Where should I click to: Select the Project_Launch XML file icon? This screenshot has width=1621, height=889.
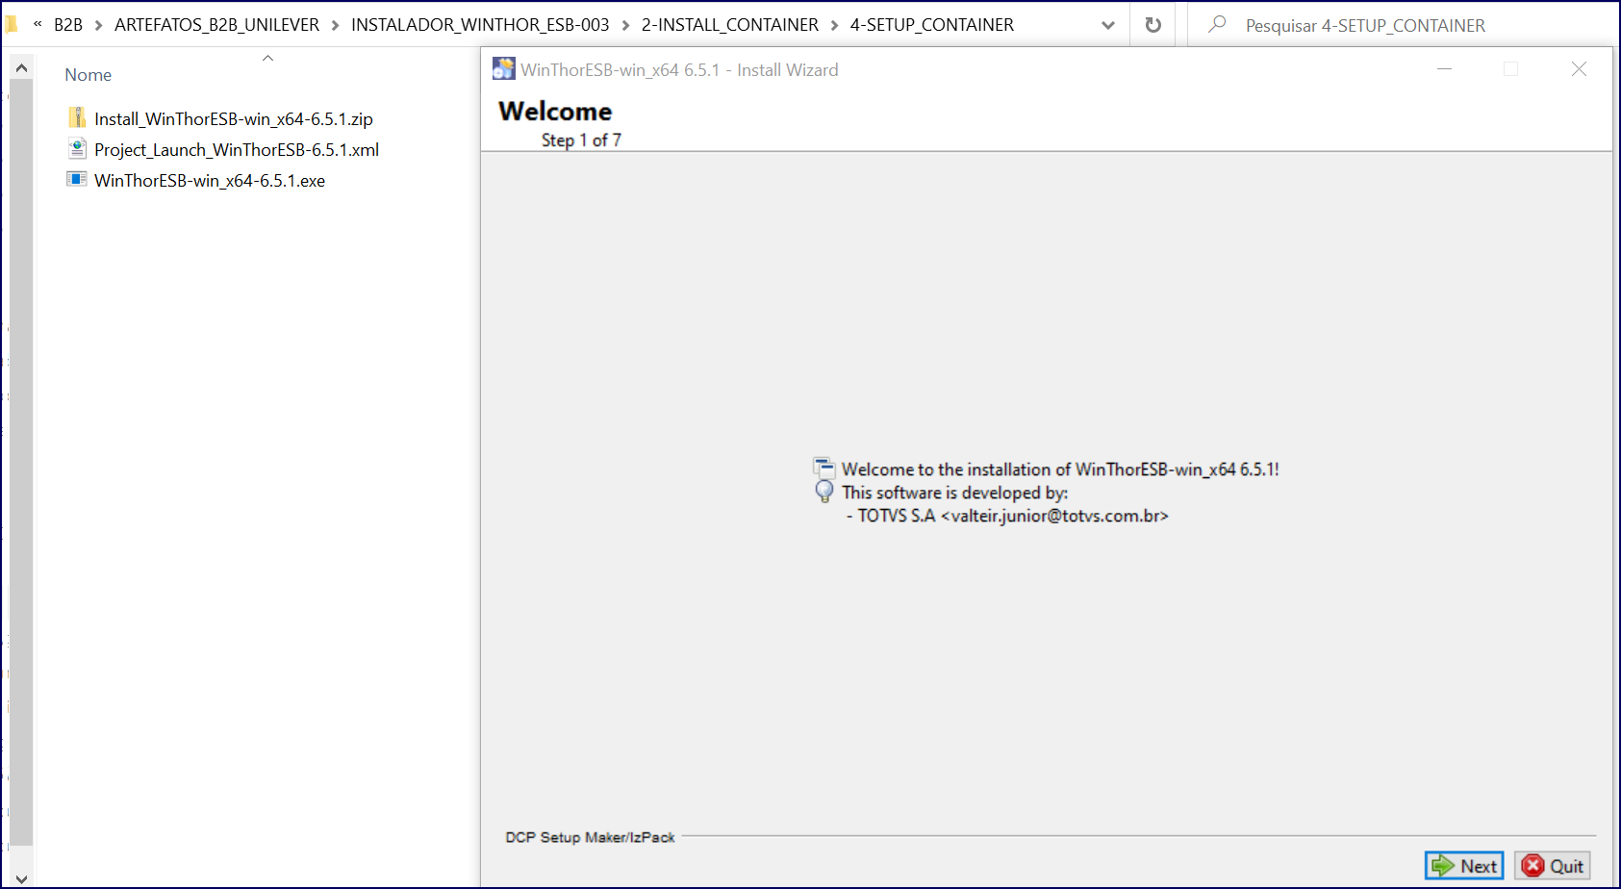(77, 149)
